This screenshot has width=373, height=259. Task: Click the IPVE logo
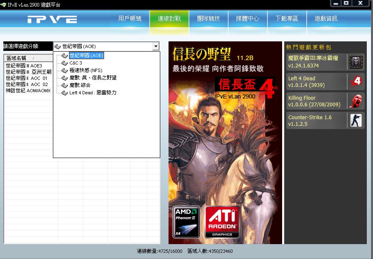pyautogui.click(x=52, y=19)
